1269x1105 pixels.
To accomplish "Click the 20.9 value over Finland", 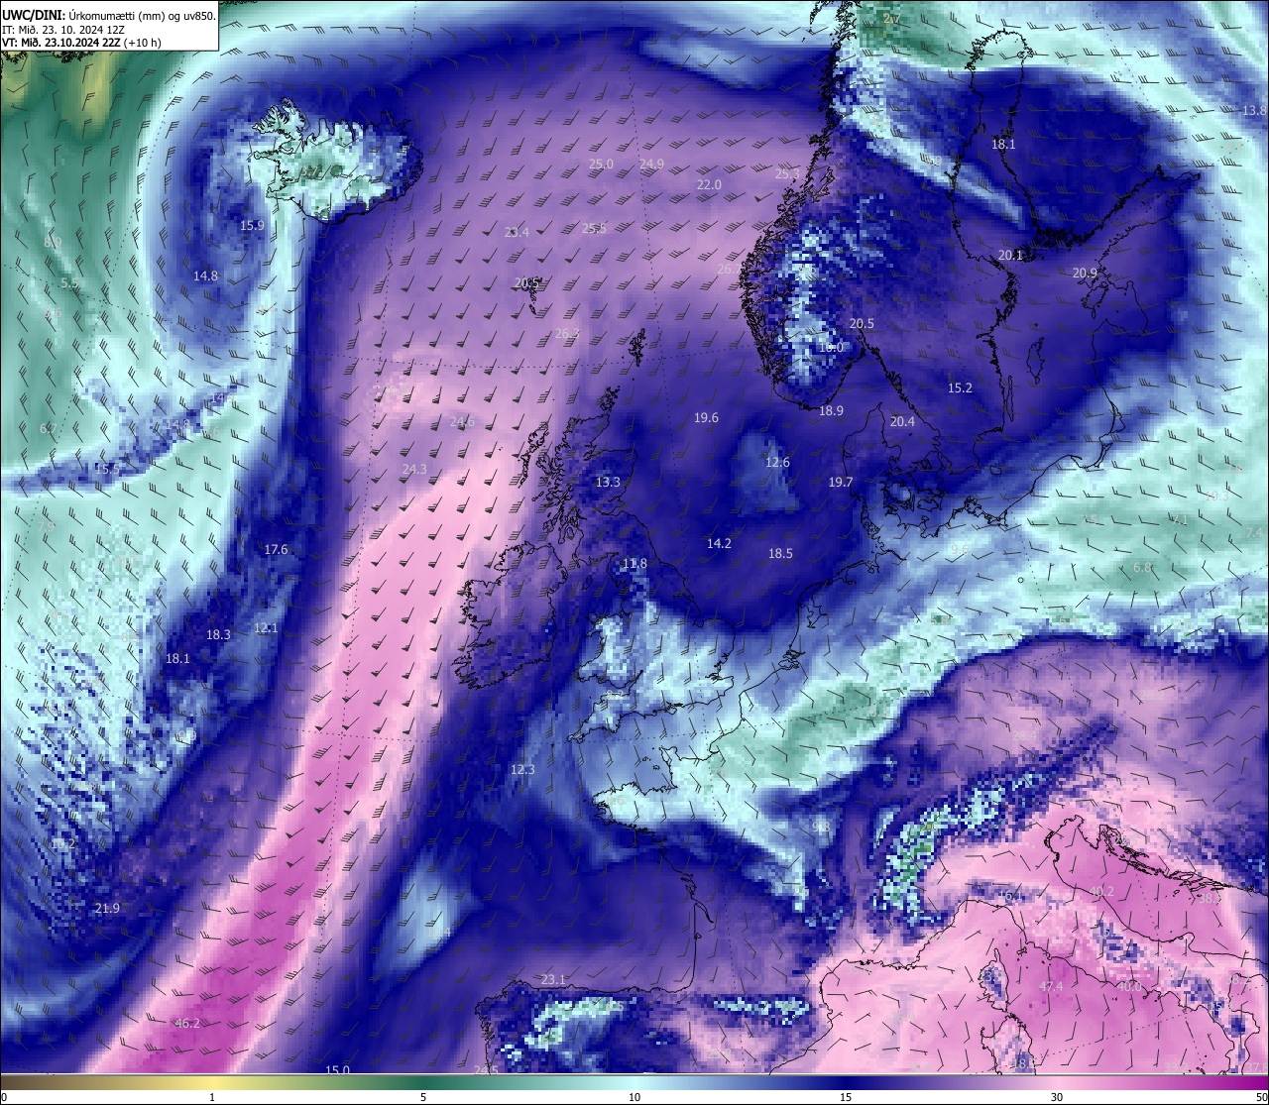I will pos(1085,273).
